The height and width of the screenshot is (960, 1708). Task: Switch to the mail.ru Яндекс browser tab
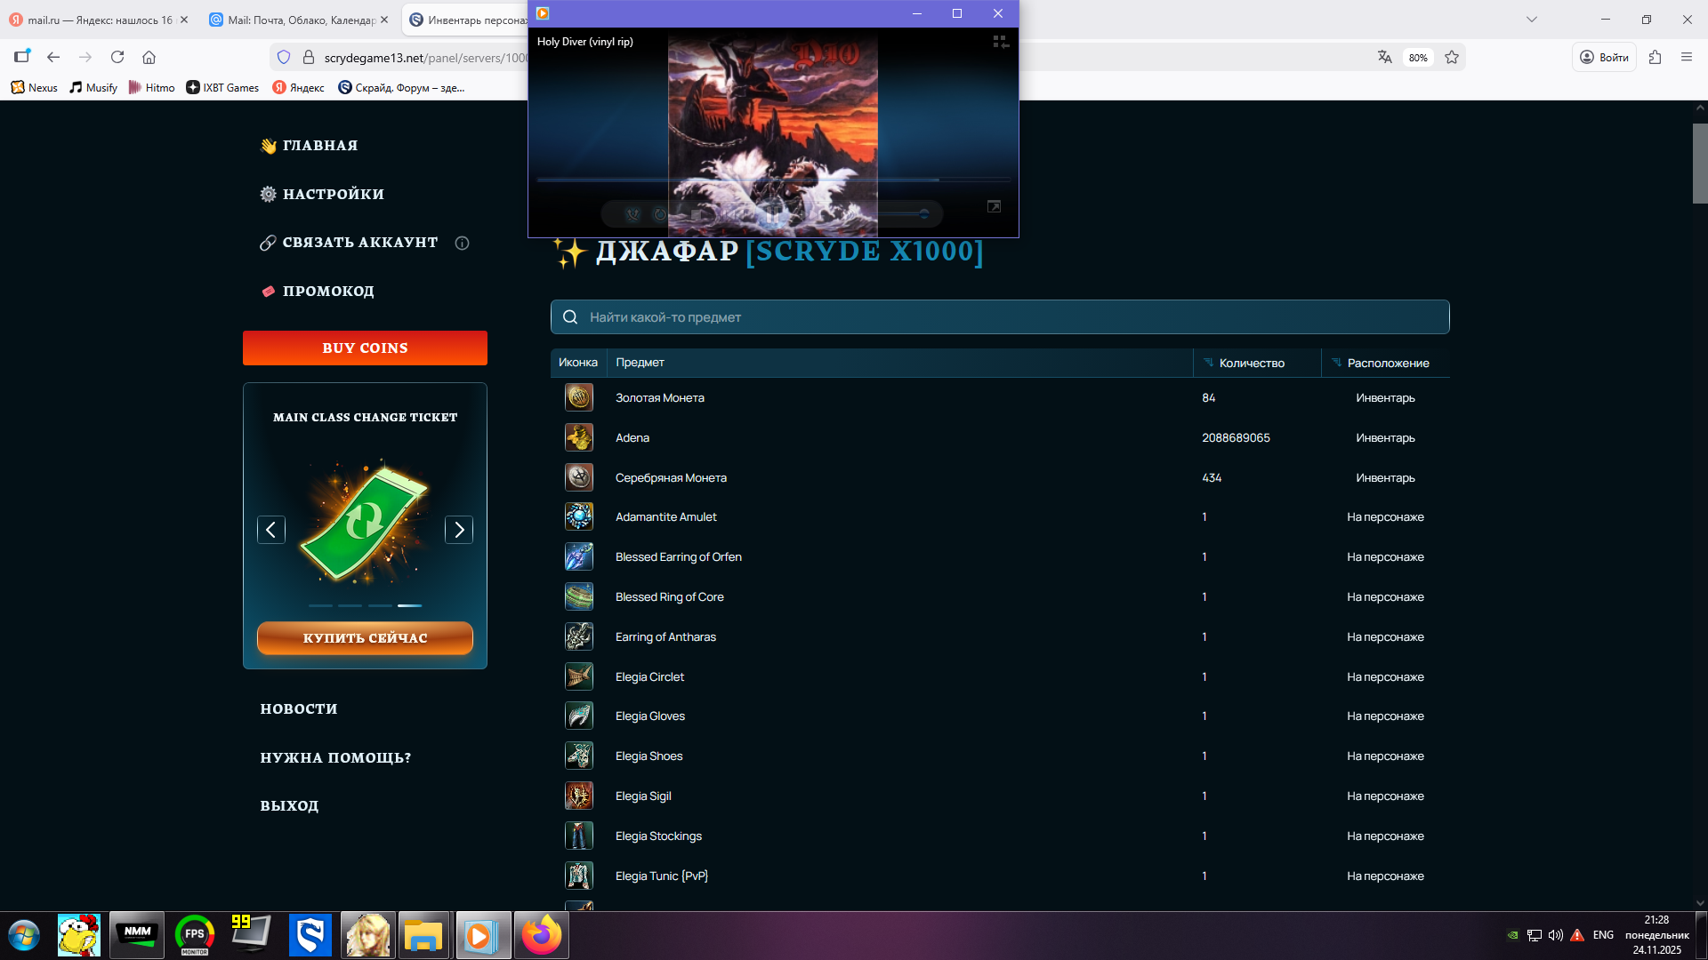point(98,20)
